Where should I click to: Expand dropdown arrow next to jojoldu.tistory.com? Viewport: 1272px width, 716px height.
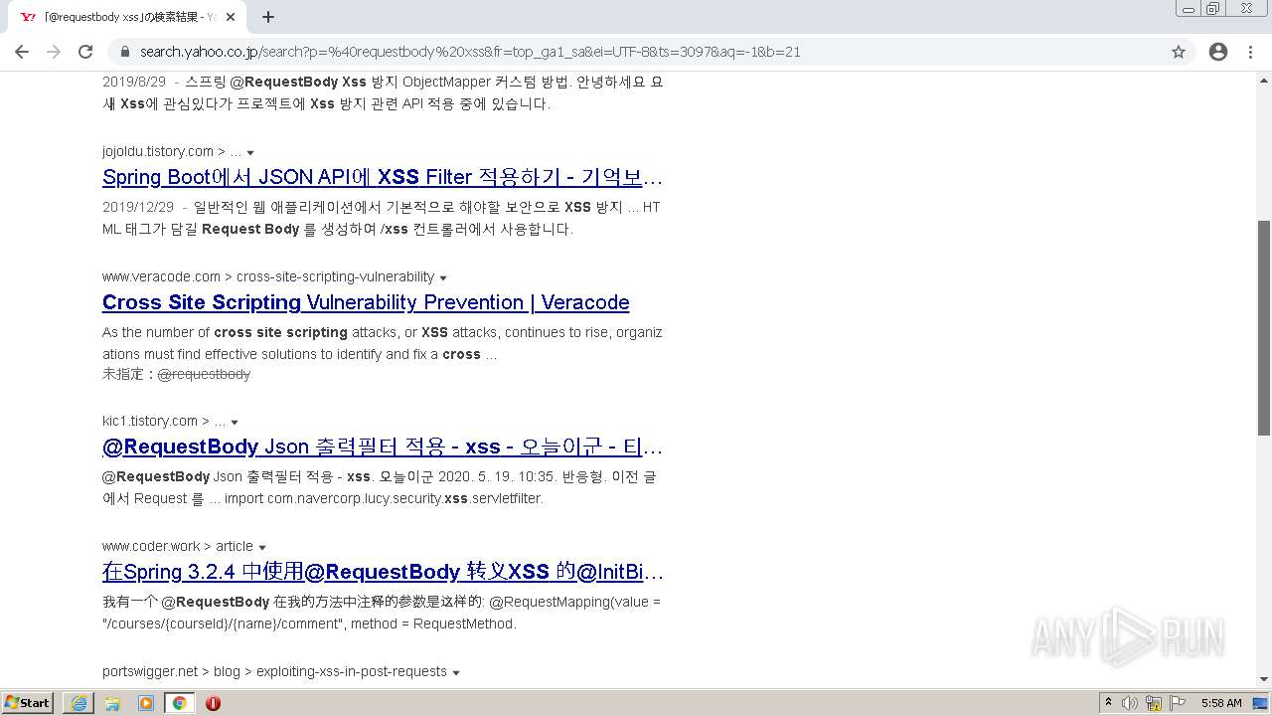point(250,153)
